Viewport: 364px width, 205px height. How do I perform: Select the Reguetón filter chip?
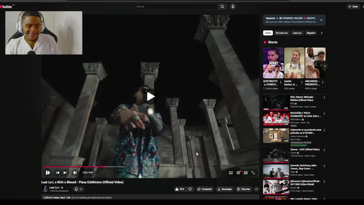click(x=311, y=33)
